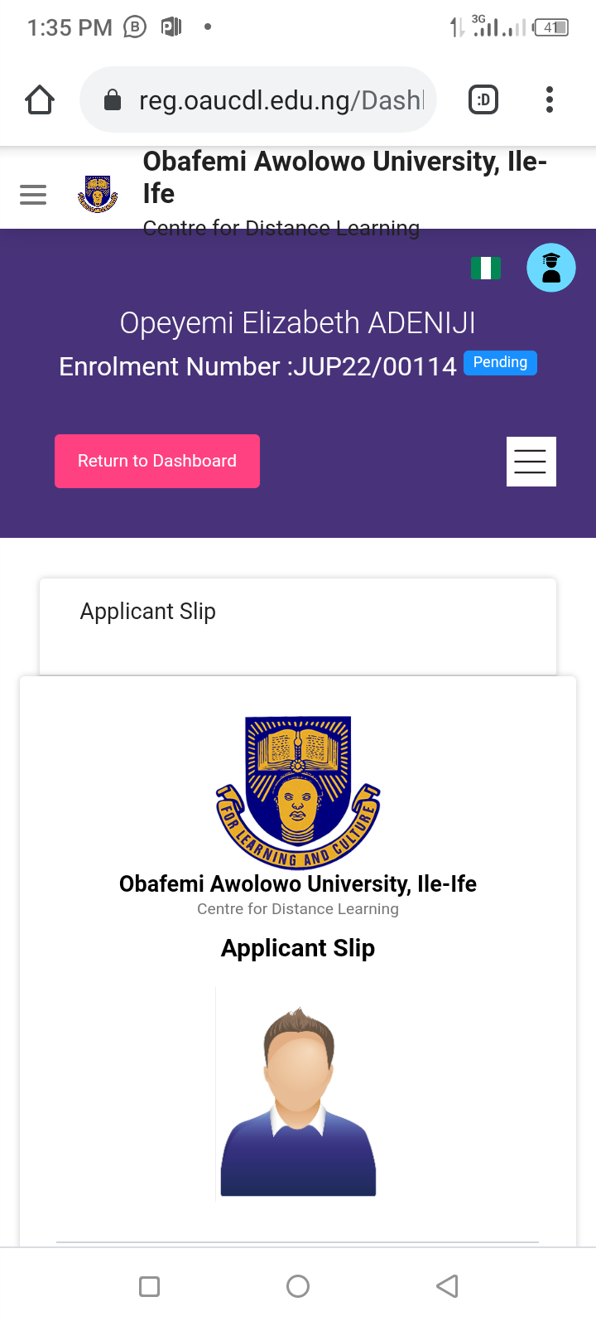Open the graduate user profile avatar
The image size is (596, 1326).
[551, 268]
